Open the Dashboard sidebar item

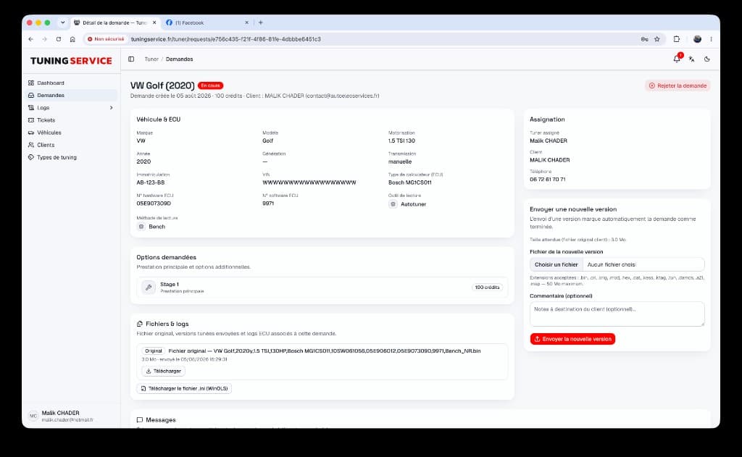tap(51, 83)
